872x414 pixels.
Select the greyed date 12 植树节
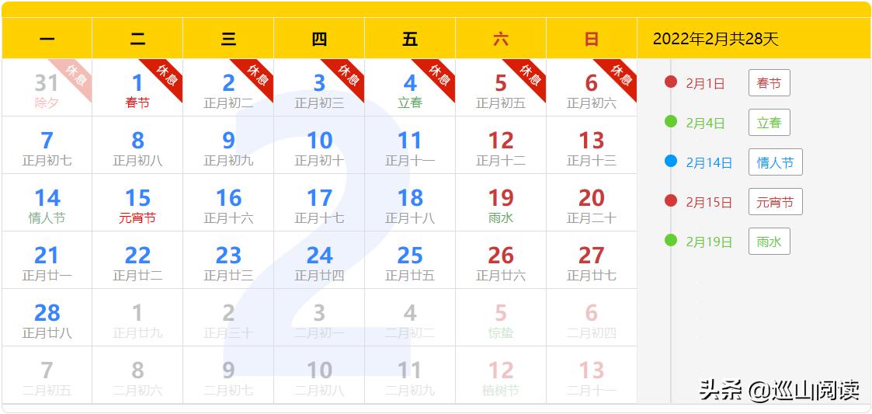[501, 375]
